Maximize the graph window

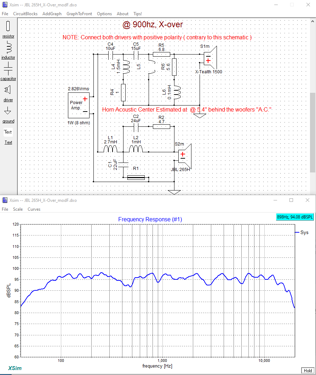click(291, 200)
